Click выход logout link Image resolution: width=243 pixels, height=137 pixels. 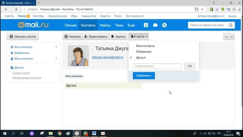[232, 16]
